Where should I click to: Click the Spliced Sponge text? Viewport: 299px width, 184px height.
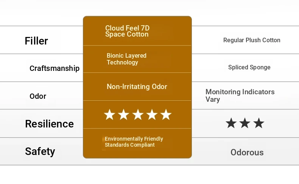[x=249, y=67]
